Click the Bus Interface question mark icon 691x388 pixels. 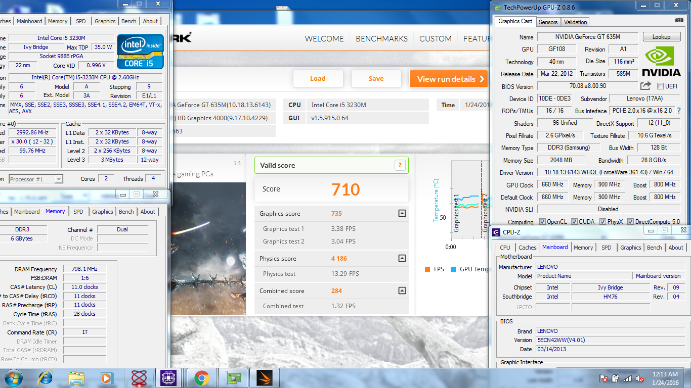point(679,111)
